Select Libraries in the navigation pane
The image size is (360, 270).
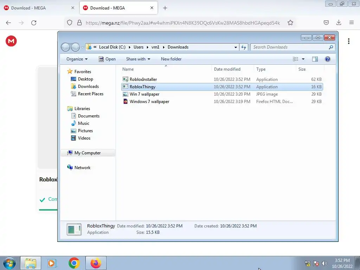(x=78, y=109)
